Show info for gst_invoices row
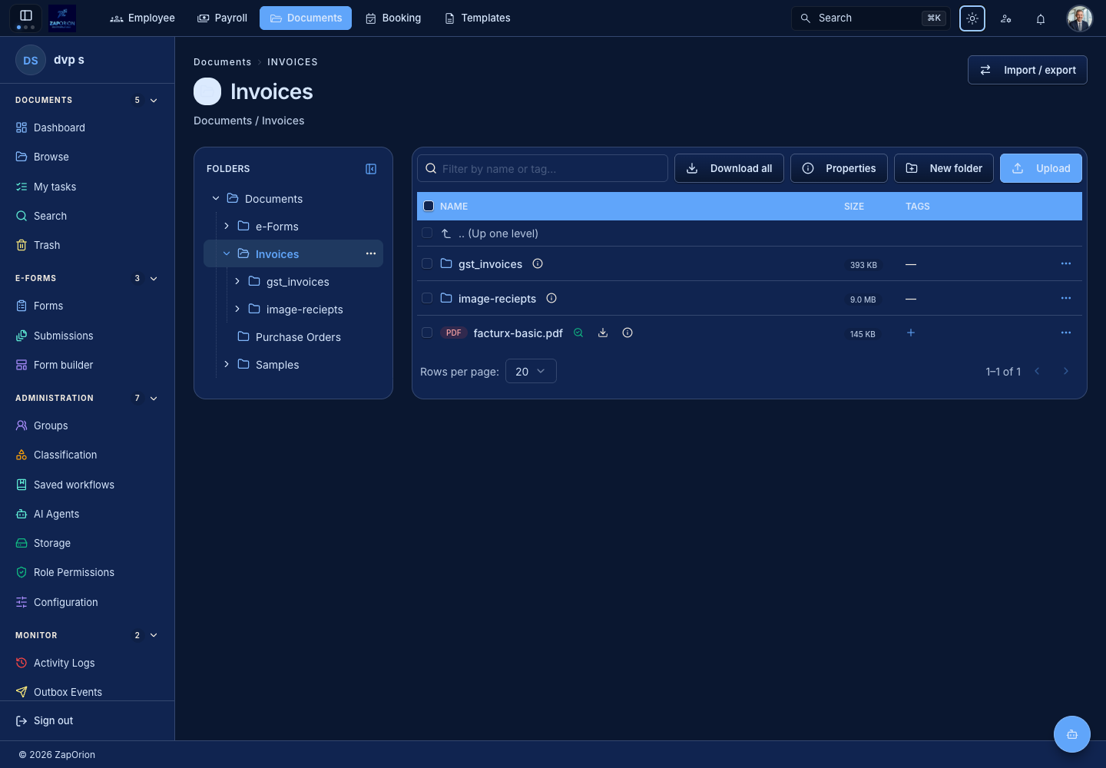This screenshot has width=1106, height=768. pyautogui.click(x=538, y=263)
